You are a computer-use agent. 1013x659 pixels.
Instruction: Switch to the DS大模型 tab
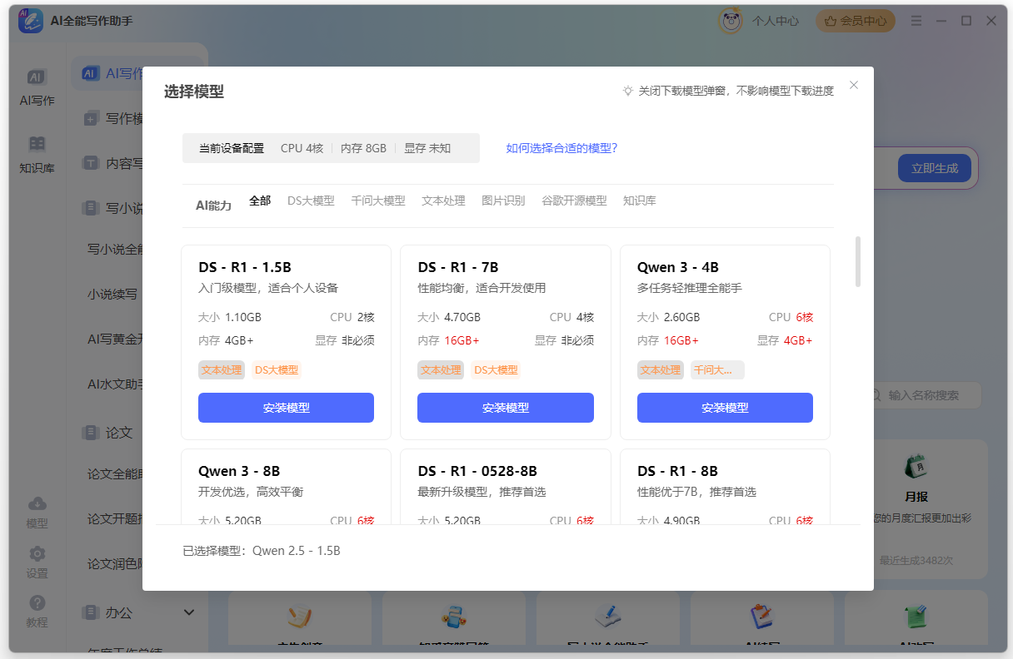click(311, 201)
